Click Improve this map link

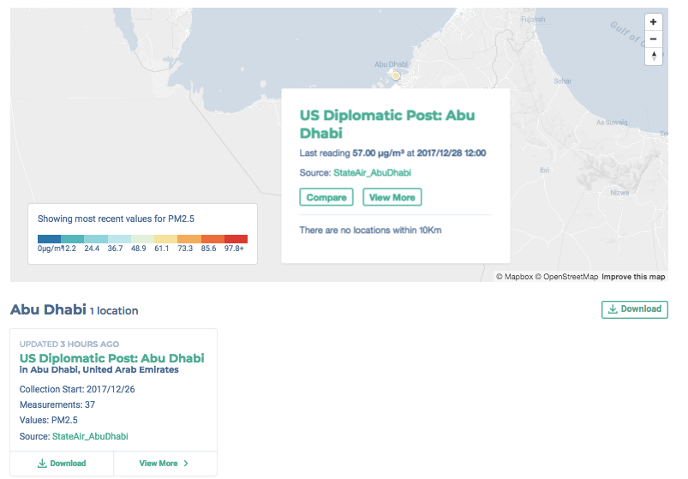(633, 277)
